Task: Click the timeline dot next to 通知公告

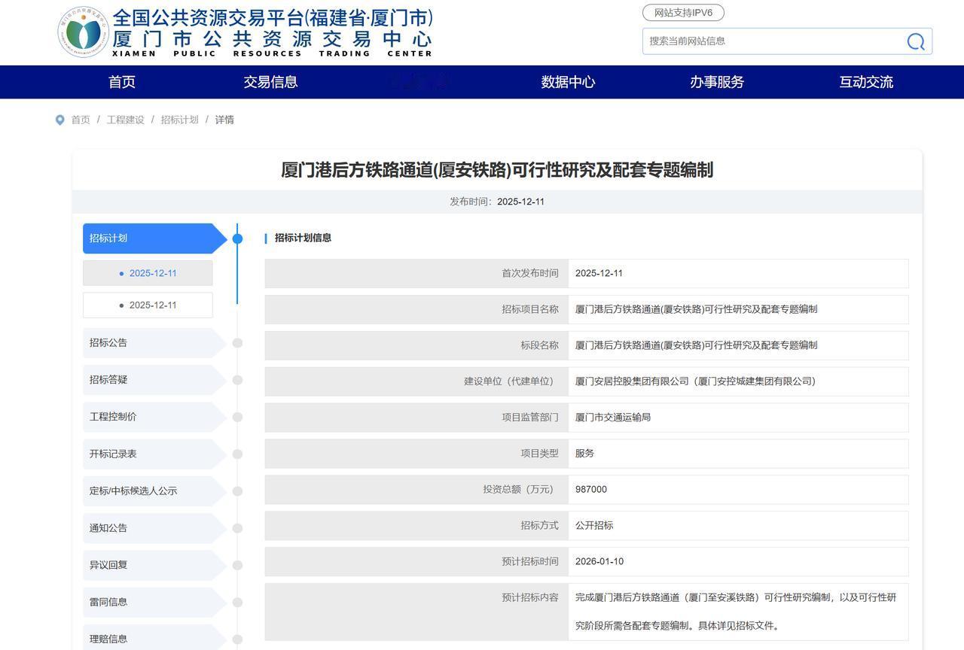Action: (x=237, y=527)
